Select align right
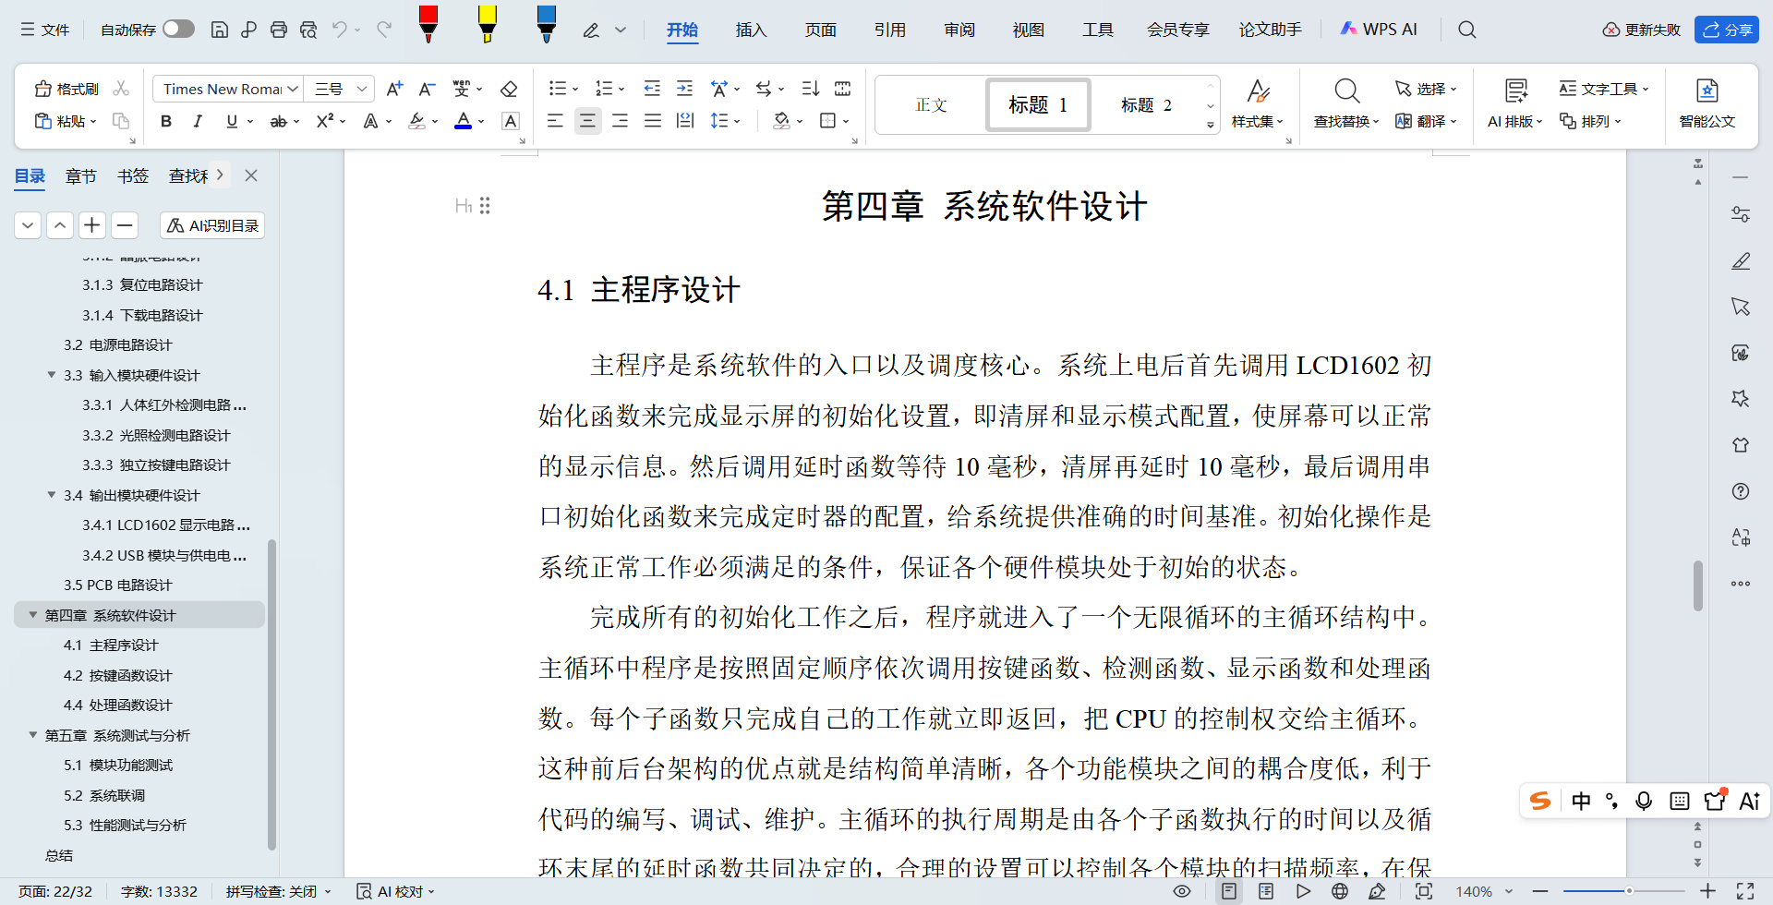This screenshot has height=905, width=1773. coord(620,121)
